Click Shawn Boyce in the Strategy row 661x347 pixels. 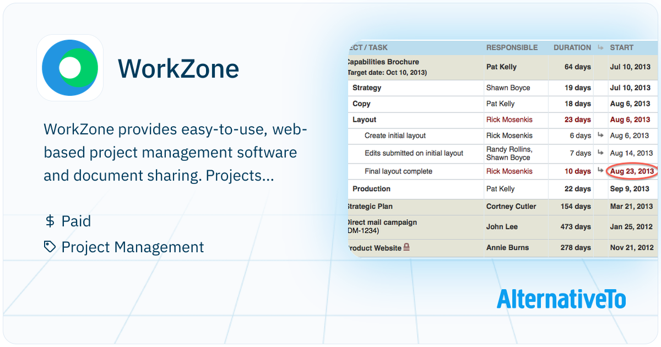coord(507,88)
